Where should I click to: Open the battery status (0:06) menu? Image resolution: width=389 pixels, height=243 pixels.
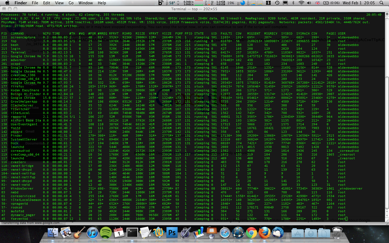coord(331,3)
